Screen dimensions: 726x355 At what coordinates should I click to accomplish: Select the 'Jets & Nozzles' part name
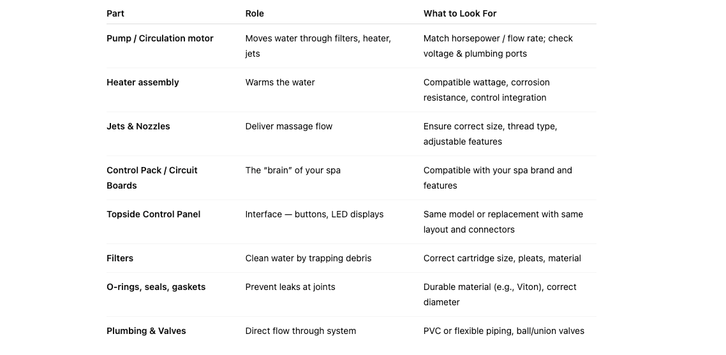click(138, 126)
